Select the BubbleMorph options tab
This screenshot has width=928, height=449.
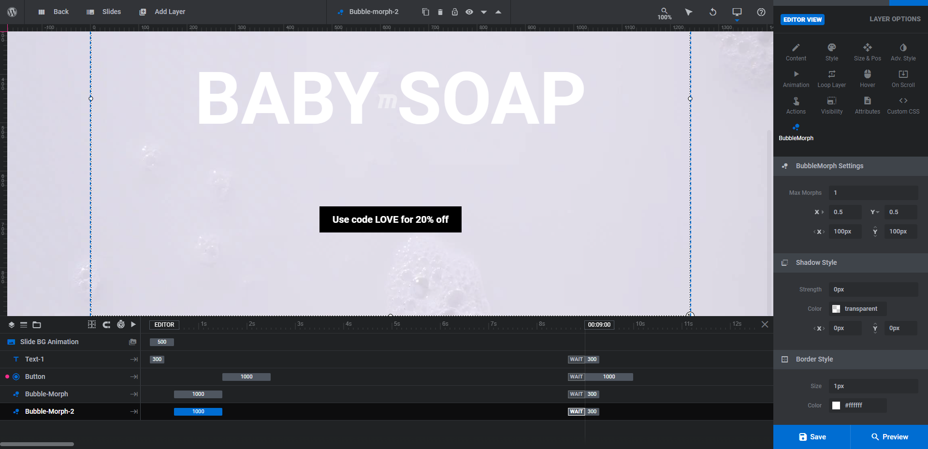pyautogui.click(x=796, y=132)
